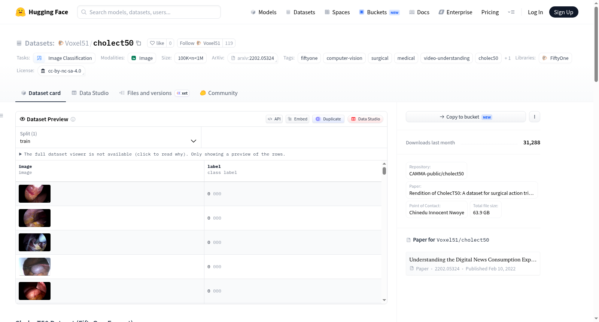Click the heart like button
599x322 pixels.
click(157, 43)
